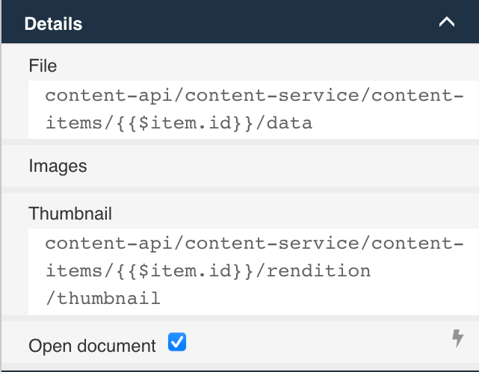The image size is (479, 372).
Task: Click the lightning bolt icon near Open document
Action: click(458, 339)
